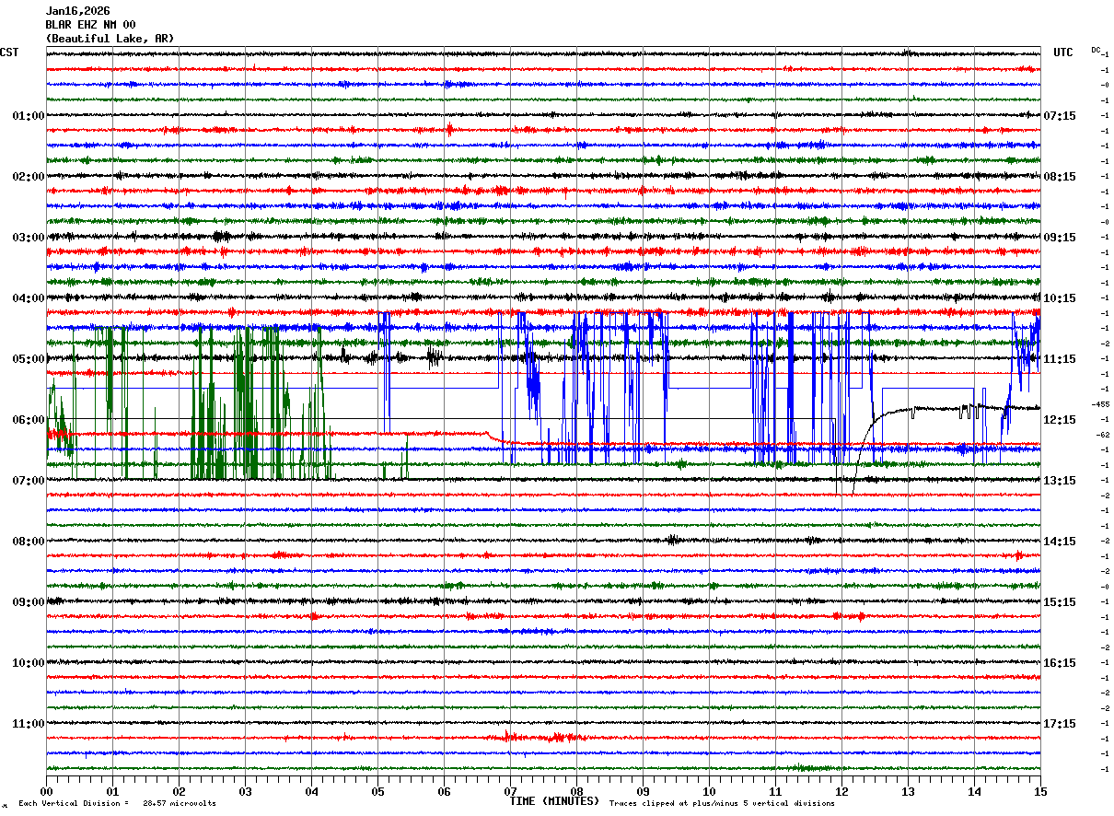Viewport: 1114px width, 816px height.
Task: Click the 09:00 CST time label
Action: (29, 602)
